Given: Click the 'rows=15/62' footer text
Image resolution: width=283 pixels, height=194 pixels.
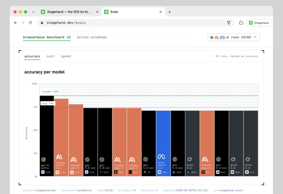Looking at the screenshot, I should (105, 190).
